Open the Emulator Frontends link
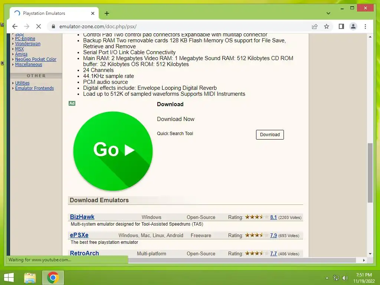The width and height of the screenshot is (380, 285). (35, 88)
